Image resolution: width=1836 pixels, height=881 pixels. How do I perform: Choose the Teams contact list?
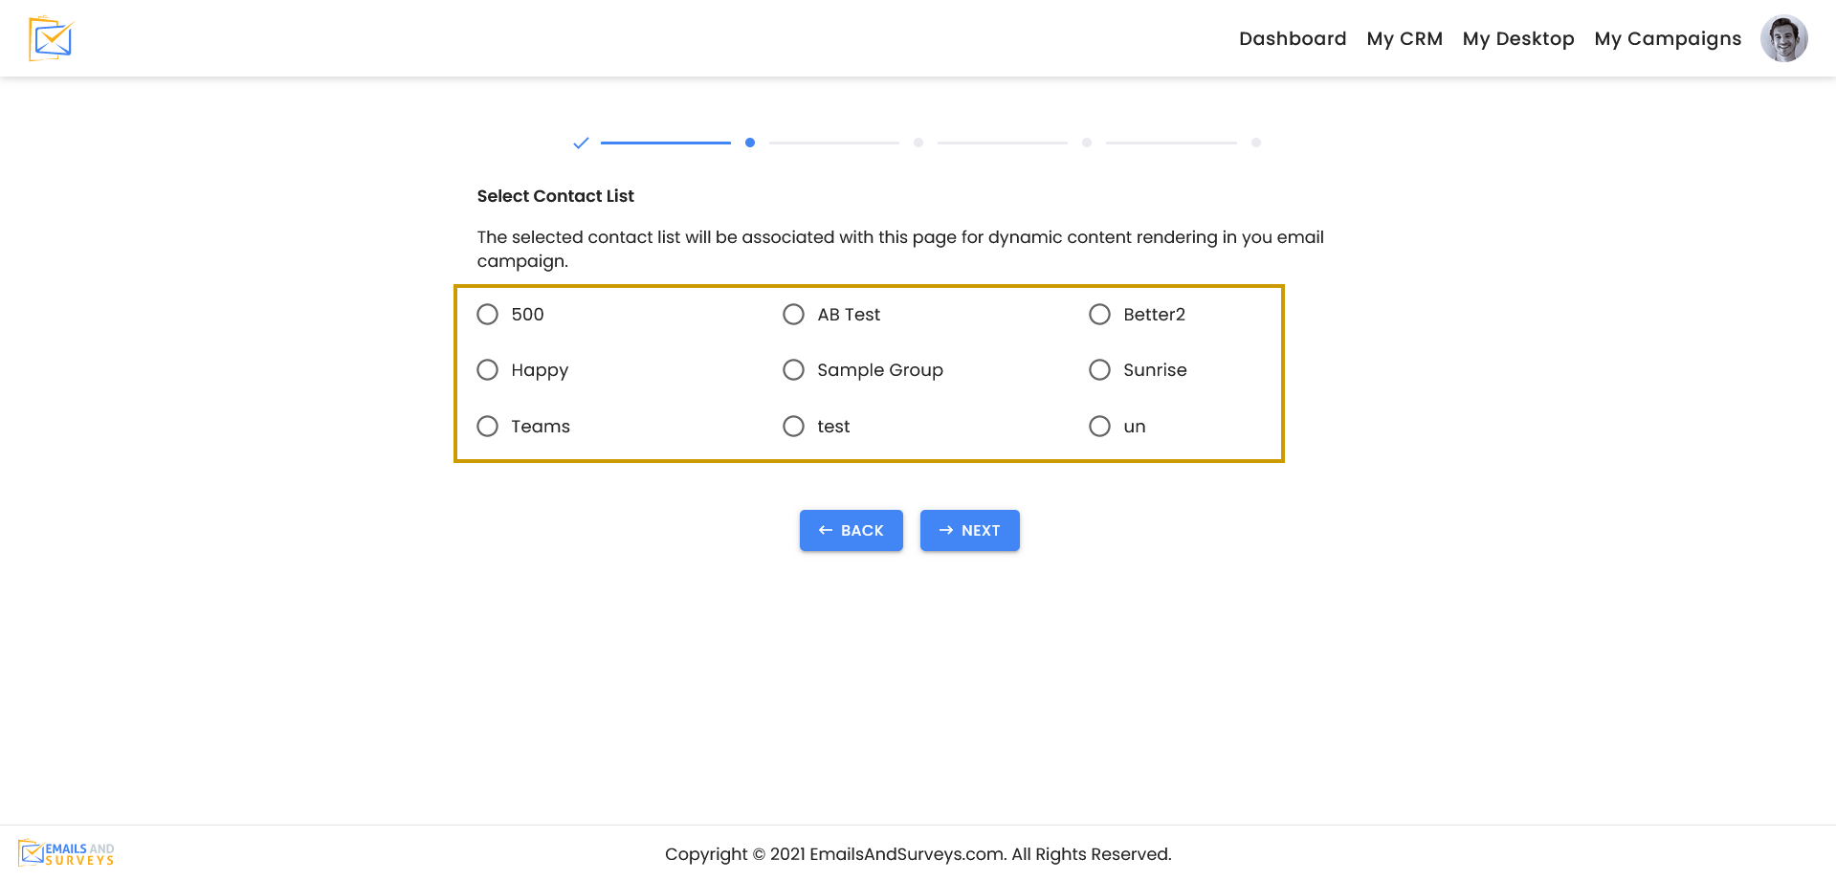pyautogui.click(x=487, y=426)
